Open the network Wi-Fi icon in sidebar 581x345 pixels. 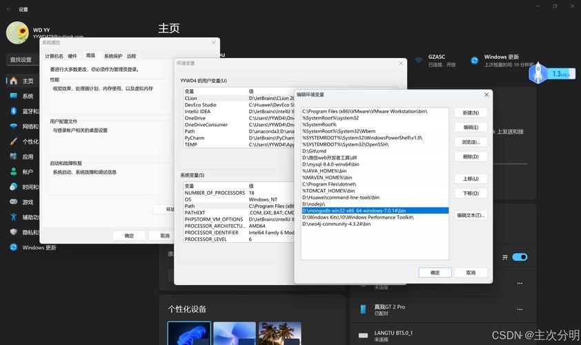[14, 126]
